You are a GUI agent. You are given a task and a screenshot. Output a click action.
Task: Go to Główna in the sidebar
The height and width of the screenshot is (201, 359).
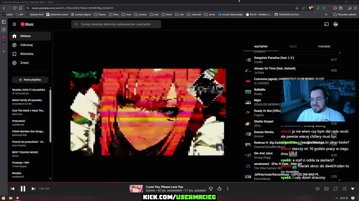click(x=30, y=36)
